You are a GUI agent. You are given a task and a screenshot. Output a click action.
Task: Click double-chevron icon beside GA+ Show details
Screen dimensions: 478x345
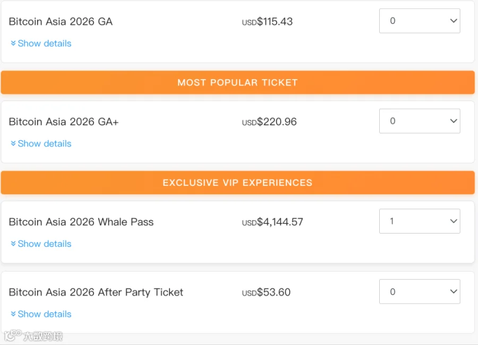[x=13, y=143]
